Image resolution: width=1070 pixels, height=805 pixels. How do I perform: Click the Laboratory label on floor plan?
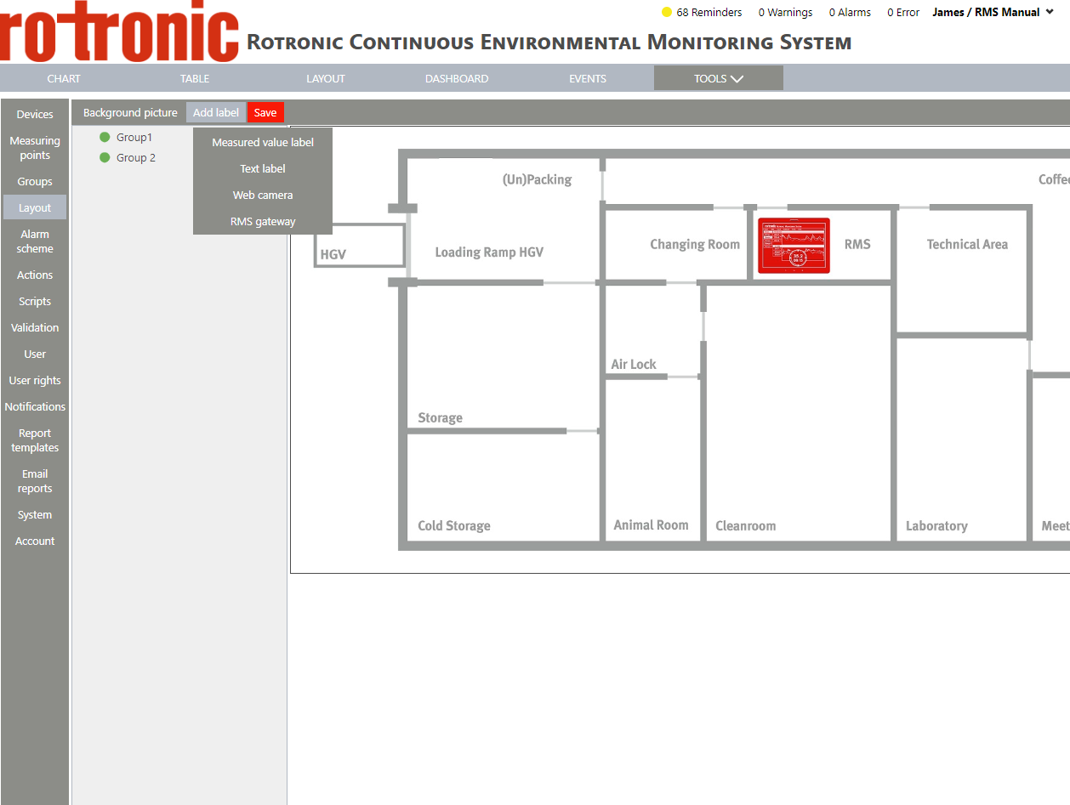pyautogui.click(x=936, y=525)
